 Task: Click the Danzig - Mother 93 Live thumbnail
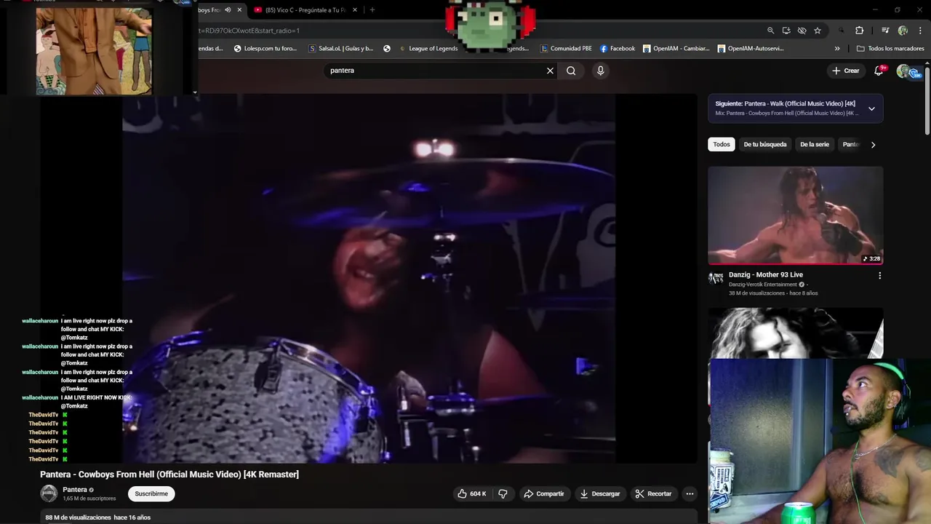(796, 215)
